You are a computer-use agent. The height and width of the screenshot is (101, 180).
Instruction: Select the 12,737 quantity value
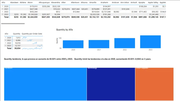click(x=18, y=46)
